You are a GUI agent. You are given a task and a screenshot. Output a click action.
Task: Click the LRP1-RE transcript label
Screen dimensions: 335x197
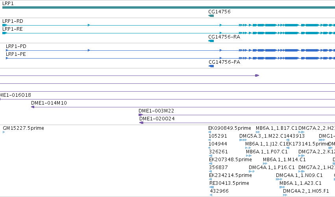pos(12,29)
